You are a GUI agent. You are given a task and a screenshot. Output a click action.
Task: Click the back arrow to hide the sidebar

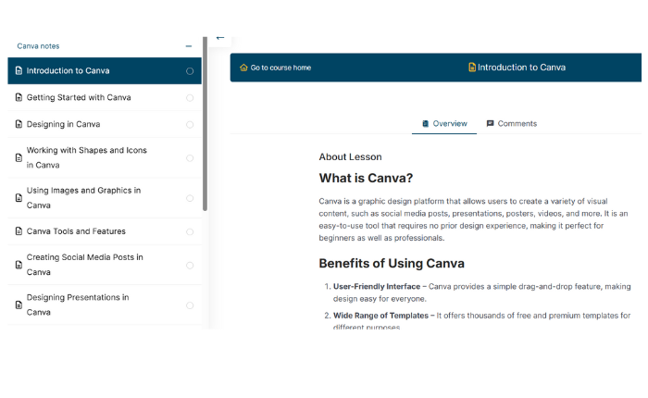point(220,38)
